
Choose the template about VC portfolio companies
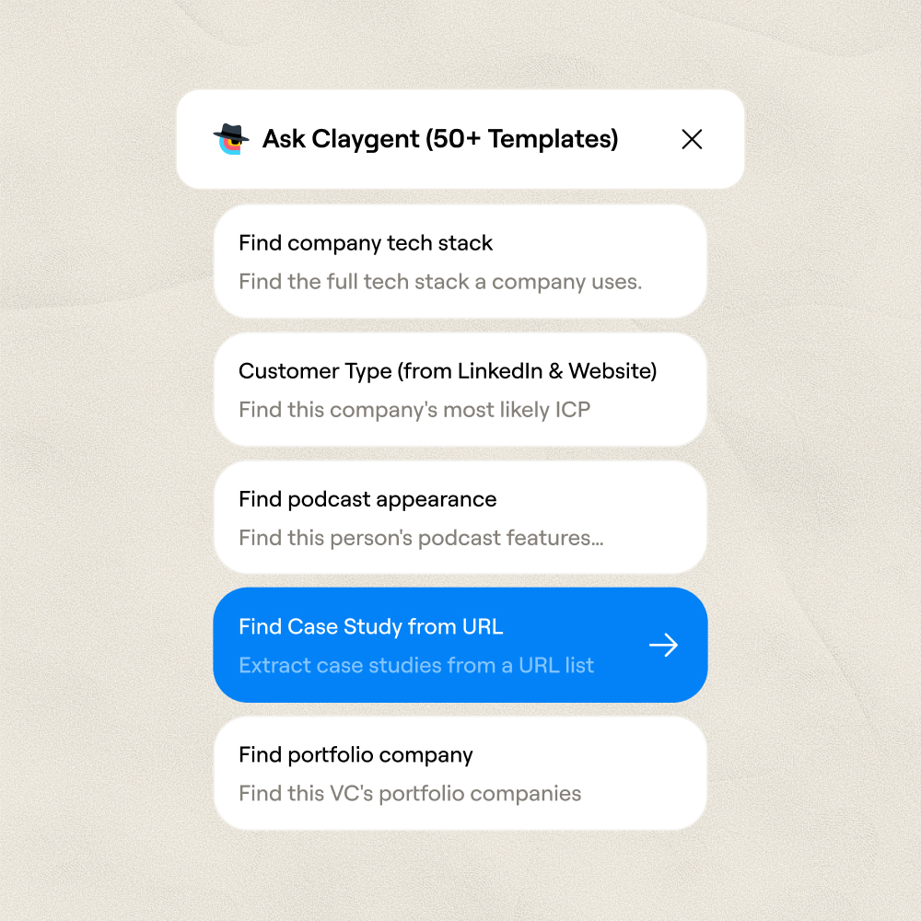tap(460, 773)
